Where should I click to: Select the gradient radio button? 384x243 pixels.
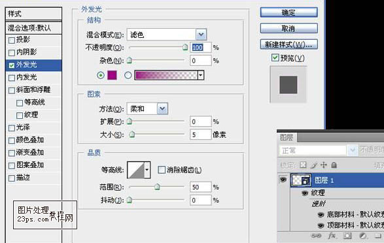pyautogui.click(x=128, y=75)
